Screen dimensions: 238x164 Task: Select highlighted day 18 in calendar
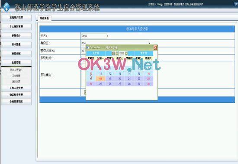pos(100,79)
